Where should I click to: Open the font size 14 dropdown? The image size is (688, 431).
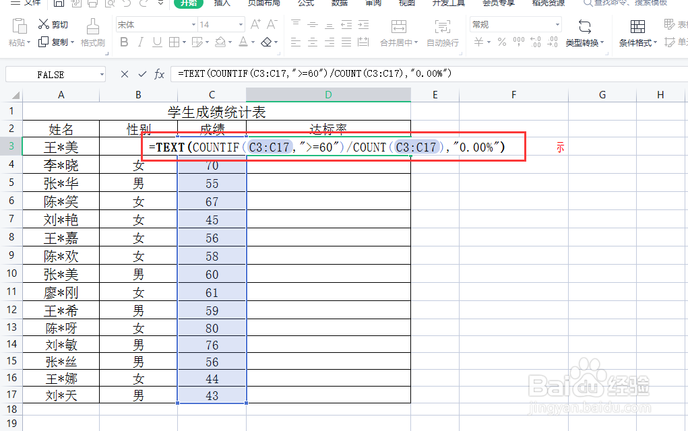[x=241, y=25]
